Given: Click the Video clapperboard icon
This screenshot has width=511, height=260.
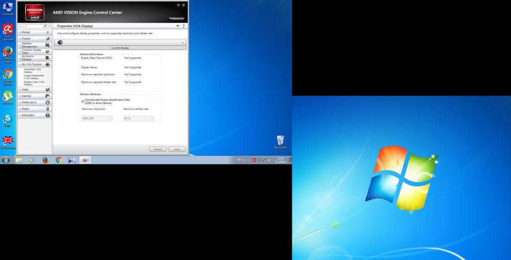Looking at the screenshot, I should [x=48, y=89].
